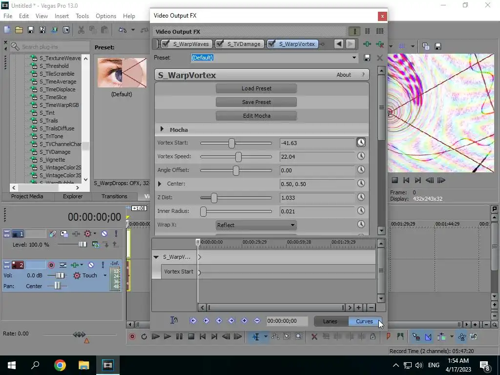Solo audio track 2 with exclamation icon
The width and height of the screenshot is (500, 375).
click(x=103, y=265)
